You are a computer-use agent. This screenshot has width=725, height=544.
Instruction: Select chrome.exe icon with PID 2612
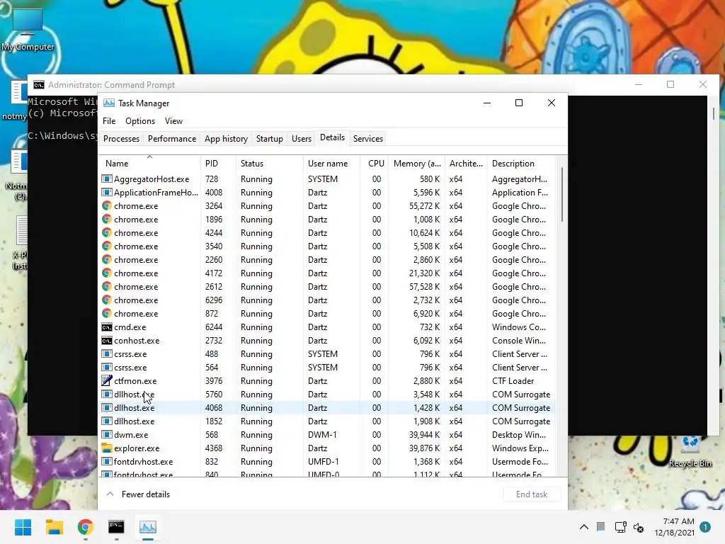(107, 286)
